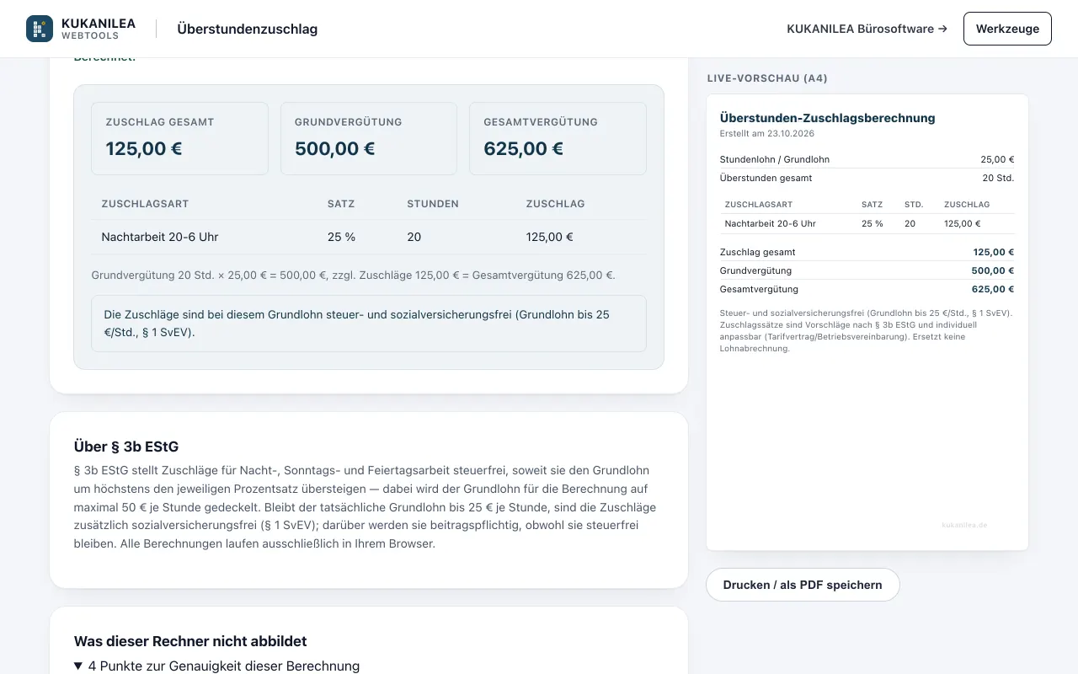This screenshot has width=1078, height=674.
Task: Click the Grundvergütung calculation summary line
Action: tap(354, 275)
